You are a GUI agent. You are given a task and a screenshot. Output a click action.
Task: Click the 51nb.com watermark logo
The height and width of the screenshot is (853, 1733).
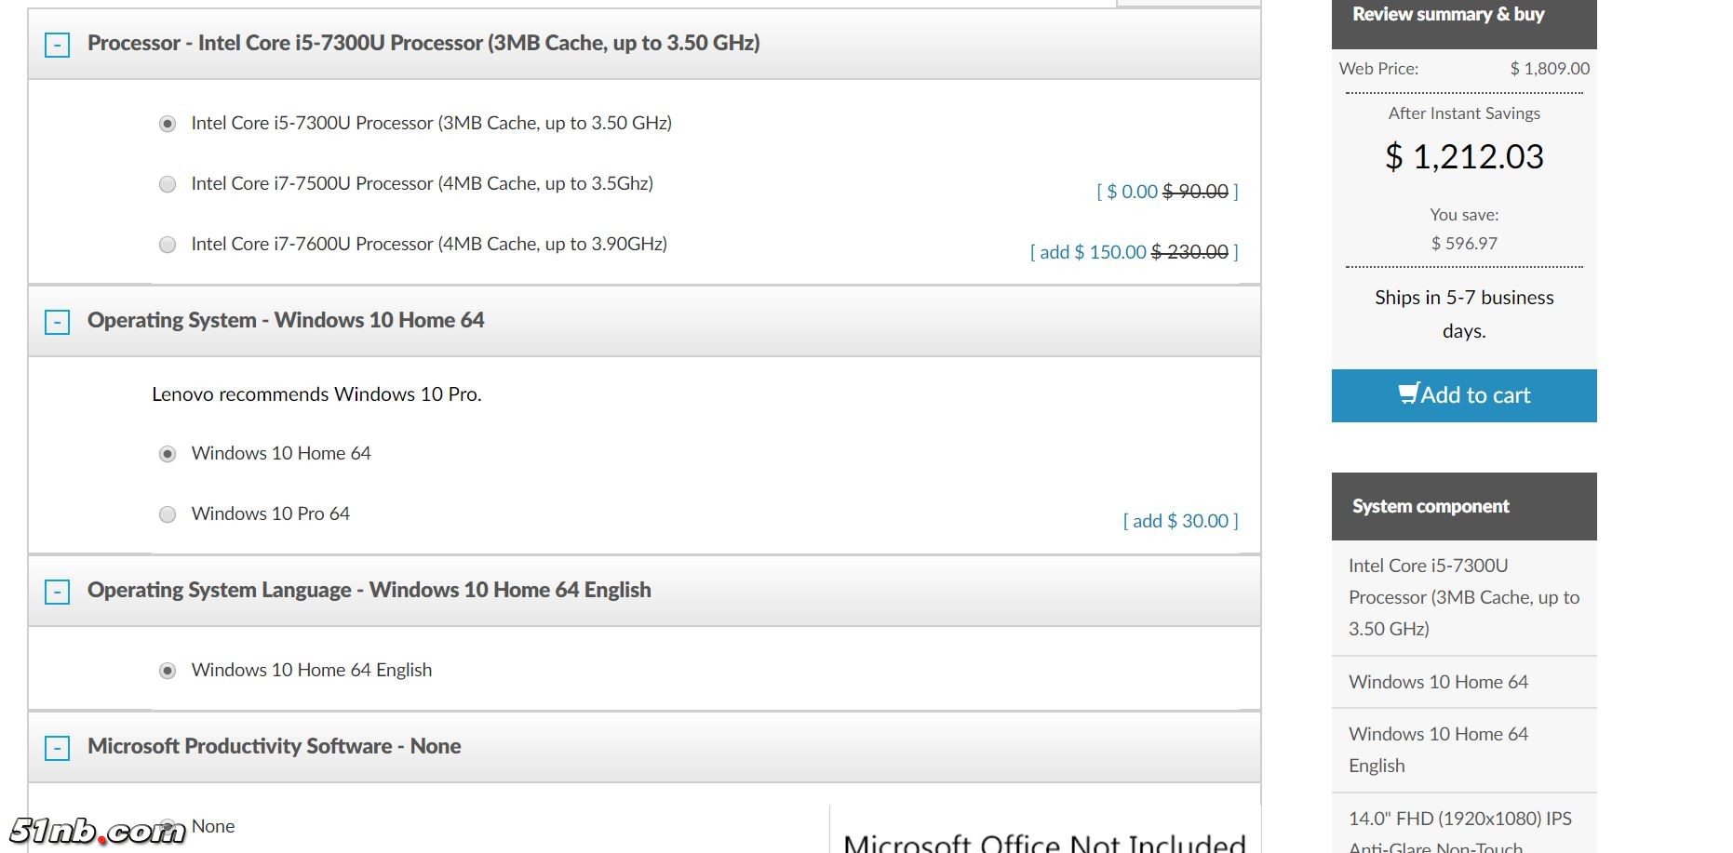click(97, 830)
